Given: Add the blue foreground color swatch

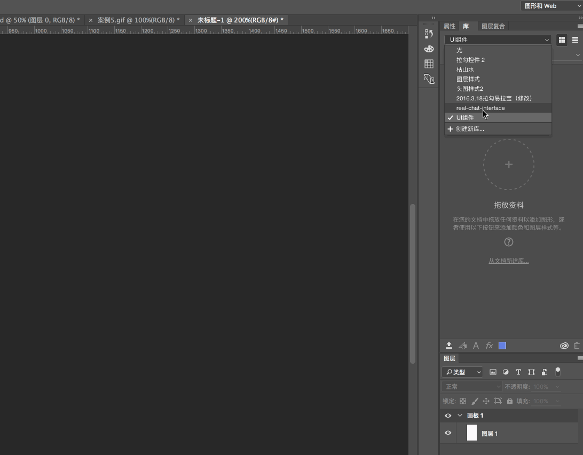Looking at the screenshot, I should (502, 346).
